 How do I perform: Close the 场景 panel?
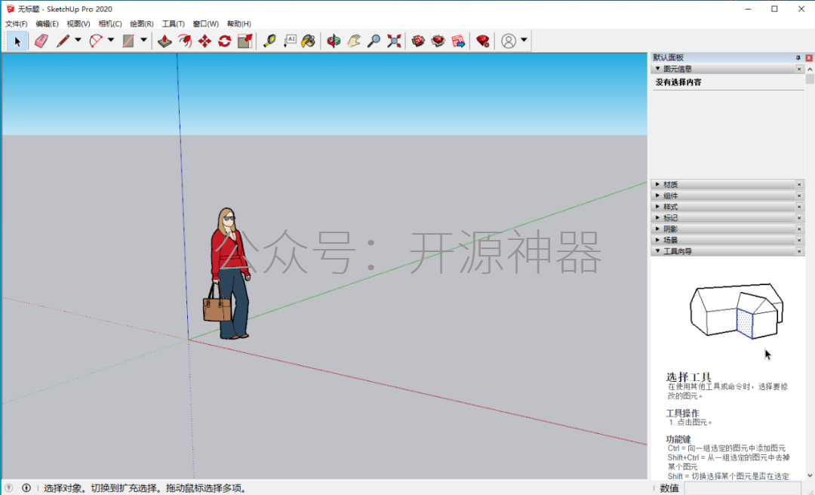(x=799, y=240)
